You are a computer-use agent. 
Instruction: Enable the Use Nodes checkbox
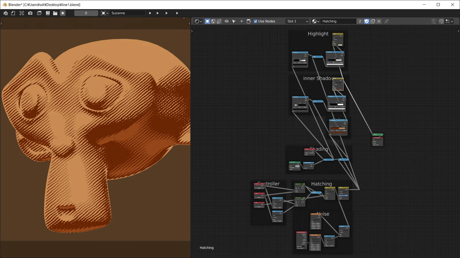(x=256, y=21)
